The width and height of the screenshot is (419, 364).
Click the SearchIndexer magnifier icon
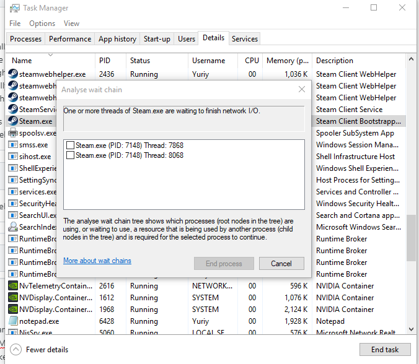pyautogui.click(x=13, y=227)
